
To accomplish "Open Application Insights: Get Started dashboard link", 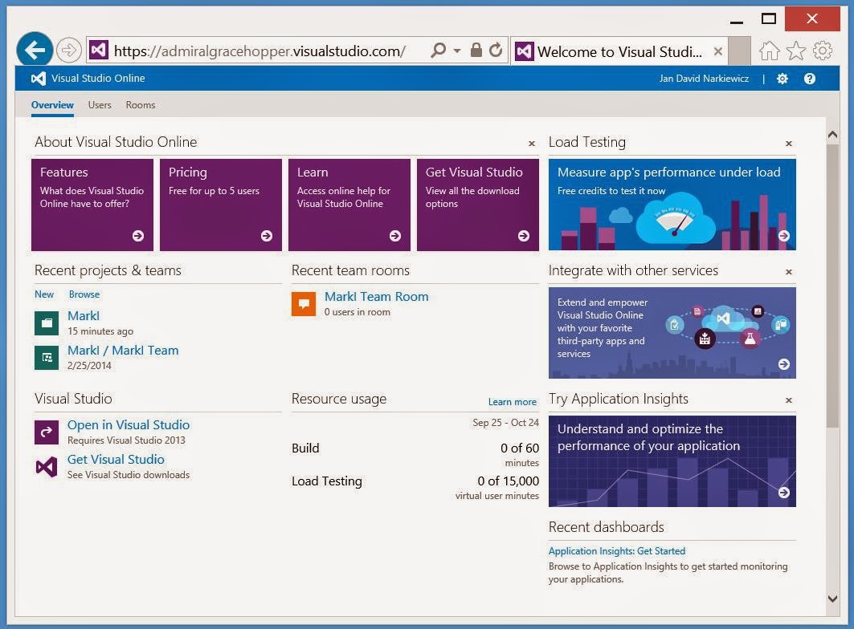I will [616, 551].
